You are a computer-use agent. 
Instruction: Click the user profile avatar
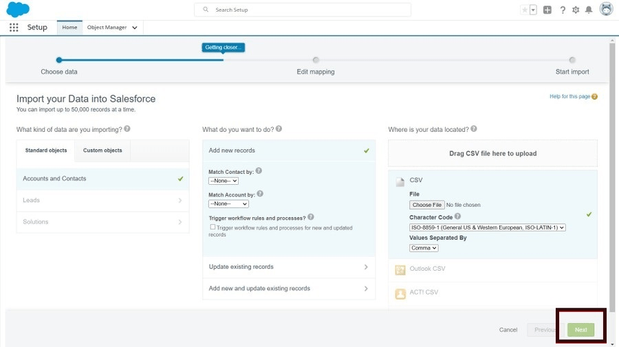click(x=606, y=9)
